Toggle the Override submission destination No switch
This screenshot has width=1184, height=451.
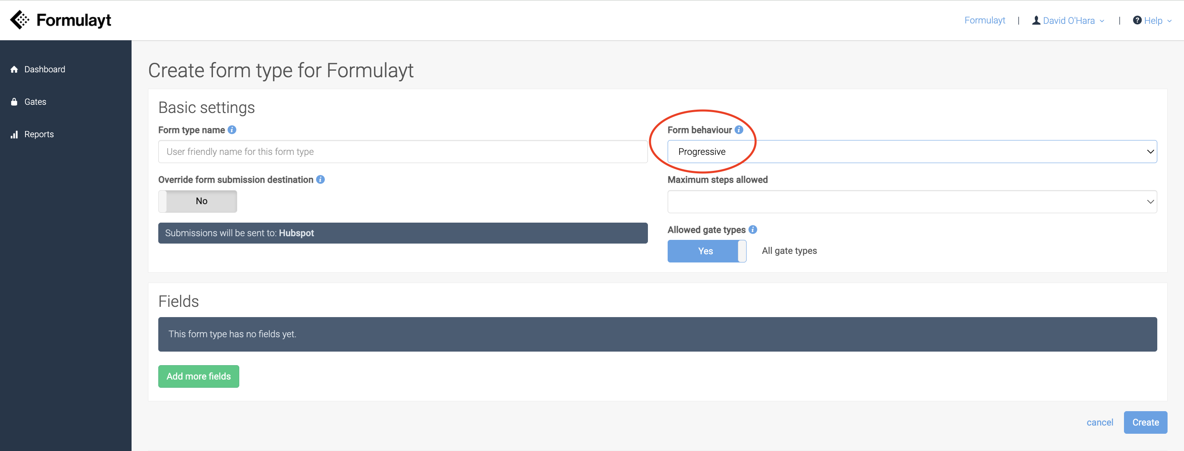(198, 201)
